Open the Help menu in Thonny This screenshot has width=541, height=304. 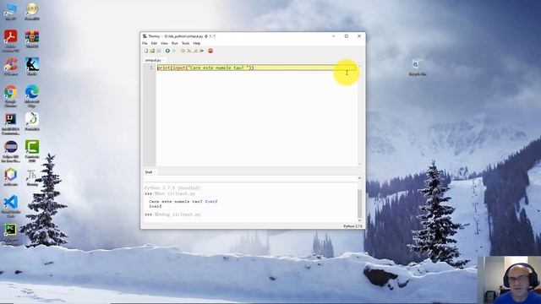click(197, 43)
